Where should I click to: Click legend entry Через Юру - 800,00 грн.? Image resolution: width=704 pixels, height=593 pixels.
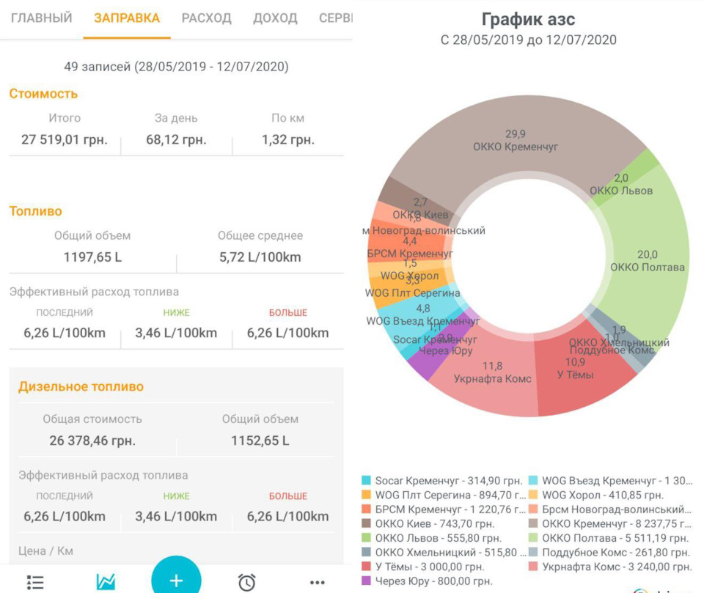[433, 581]
